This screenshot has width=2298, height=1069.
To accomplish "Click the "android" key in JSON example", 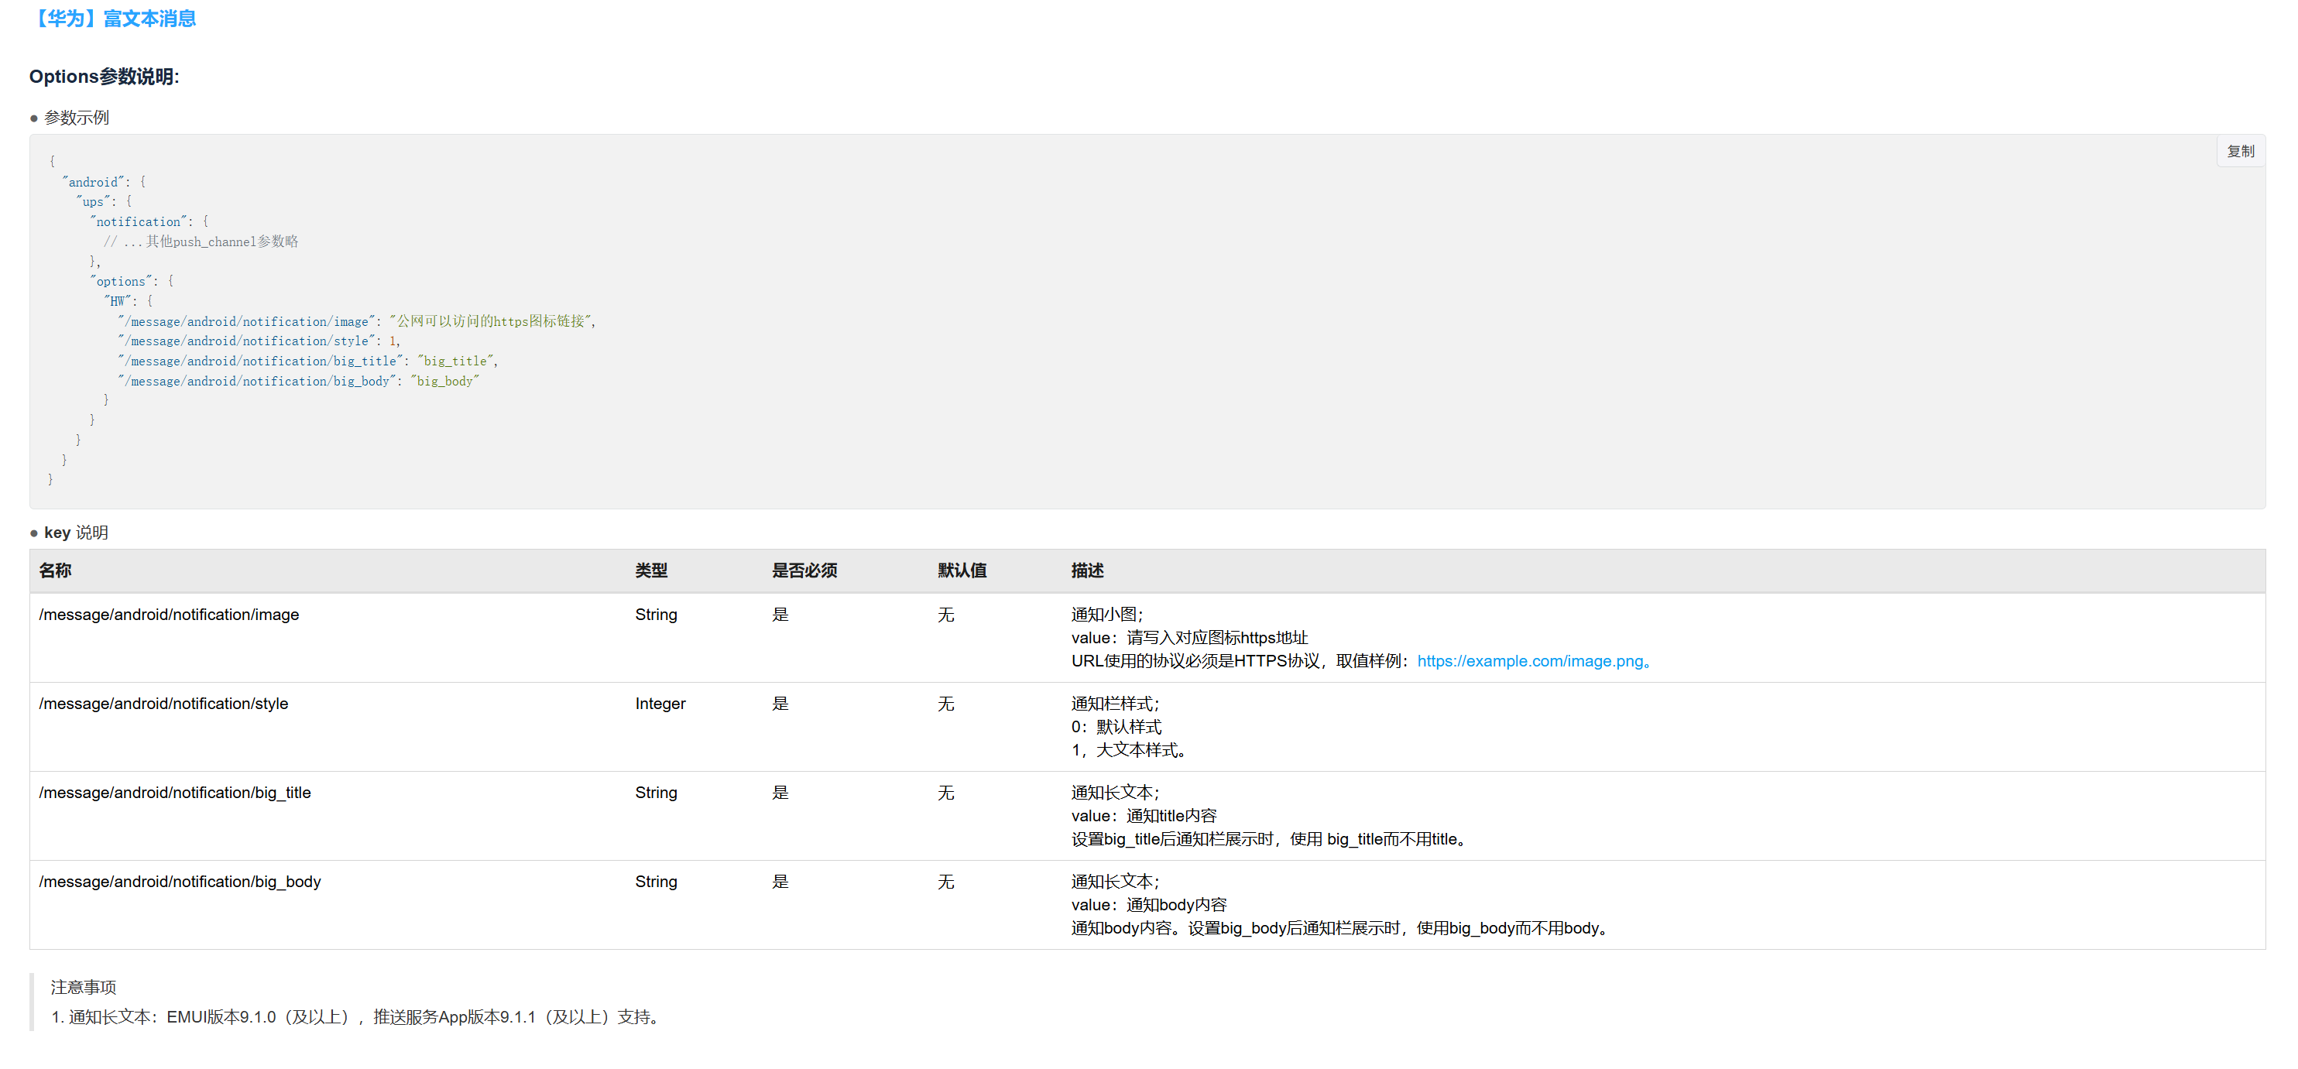I will tap(94, 182).
